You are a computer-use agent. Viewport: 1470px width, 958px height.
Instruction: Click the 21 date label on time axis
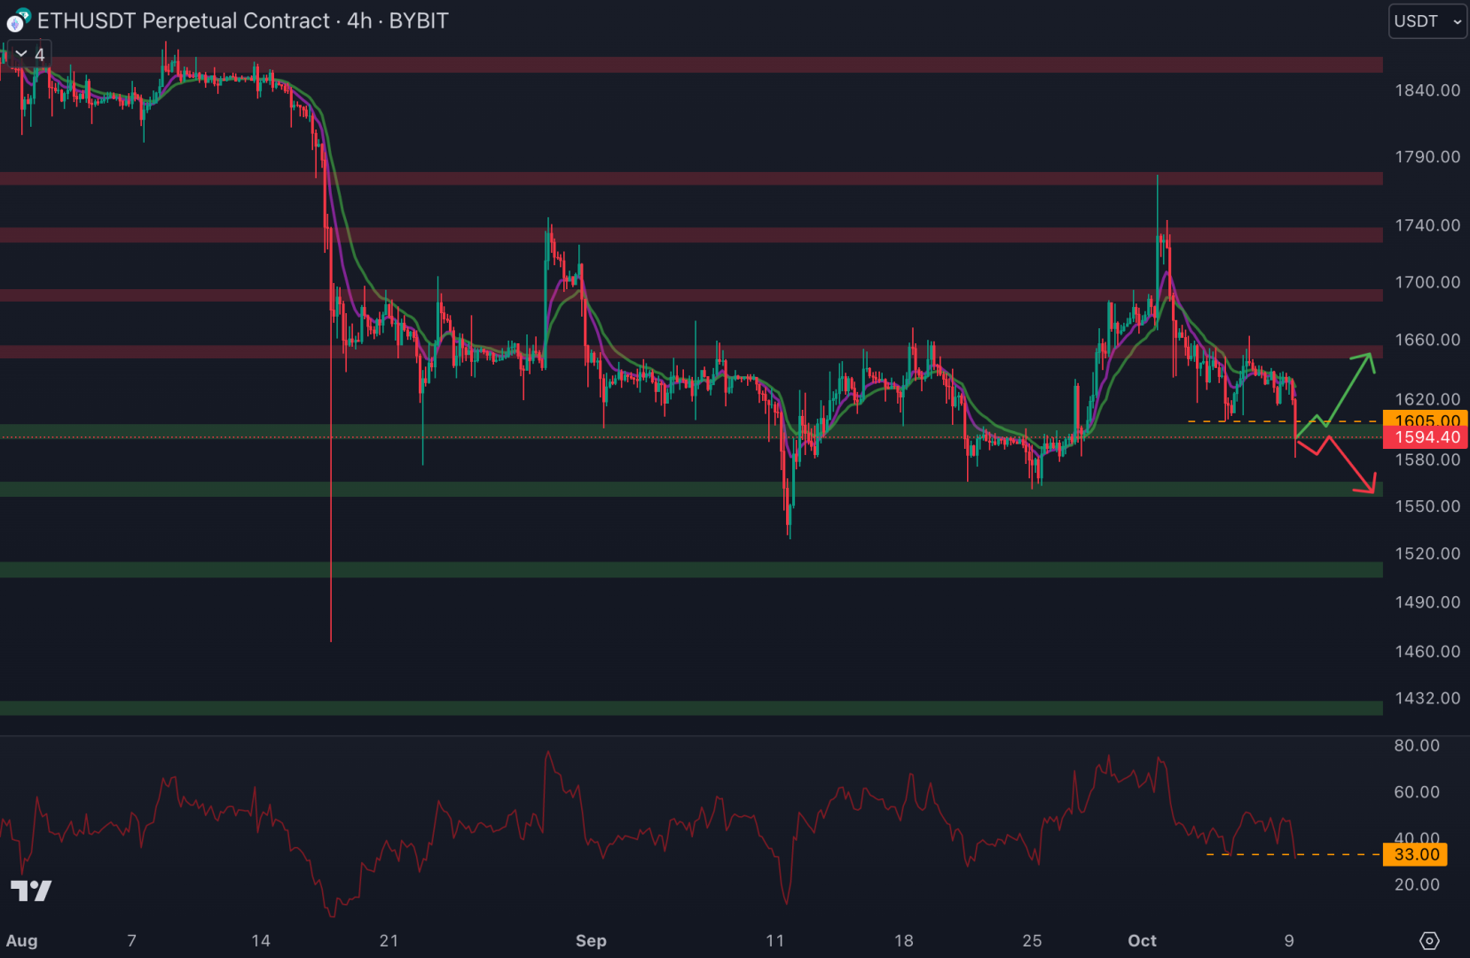[389, 941]
